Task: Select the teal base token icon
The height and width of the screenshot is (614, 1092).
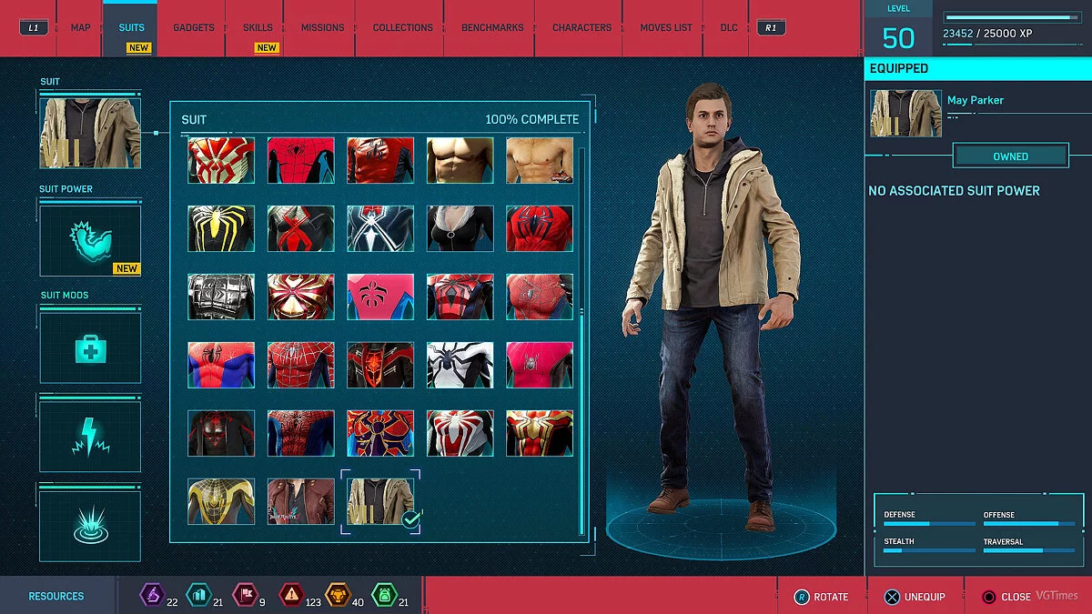Action: tap(198, 595)
